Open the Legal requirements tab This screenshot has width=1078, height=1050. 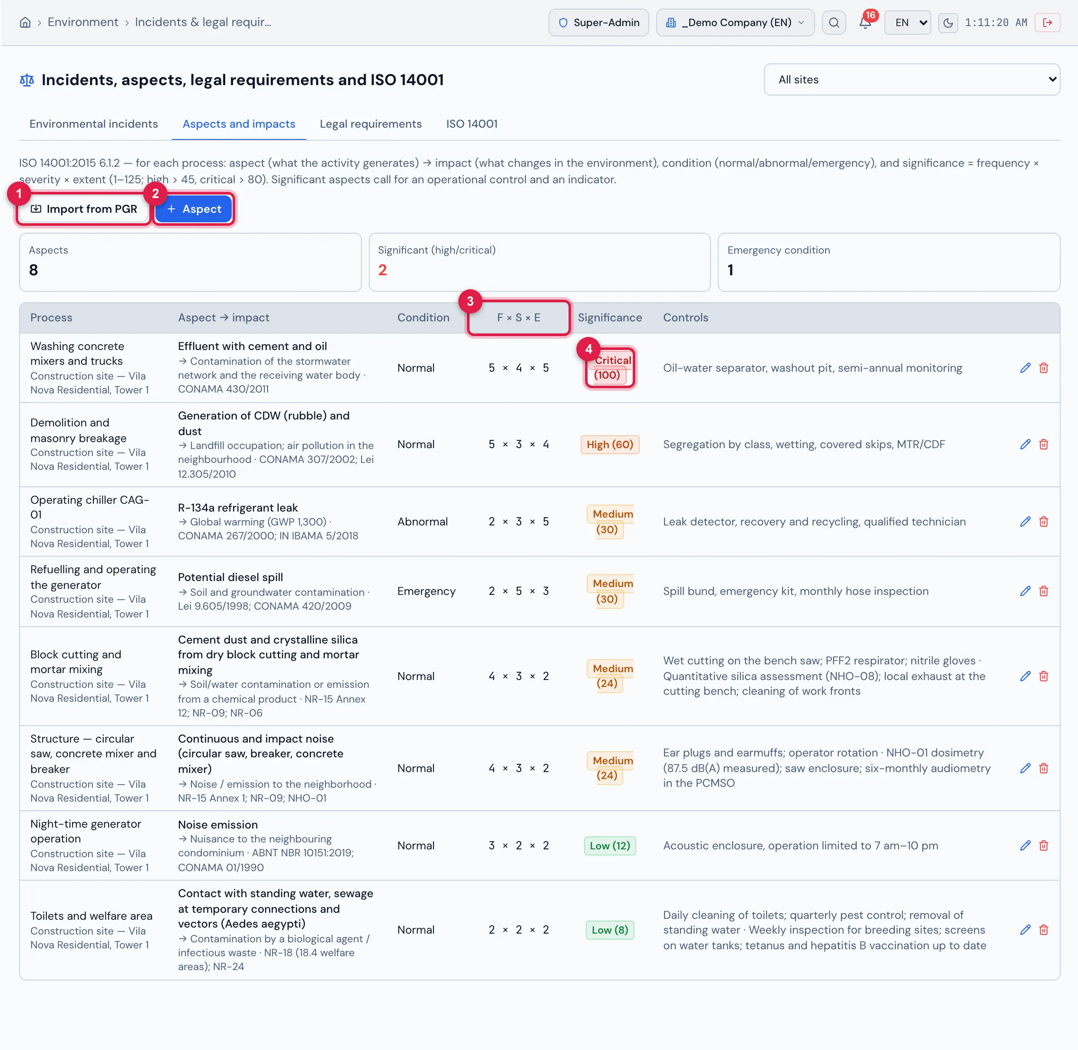[370, 124]
